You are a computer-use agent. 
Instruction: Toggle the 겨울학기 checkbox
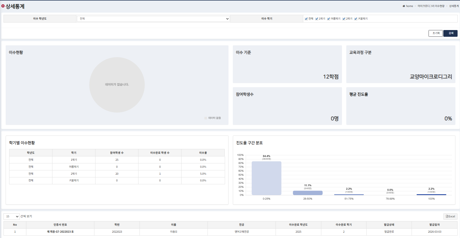(x=356, y=19)
